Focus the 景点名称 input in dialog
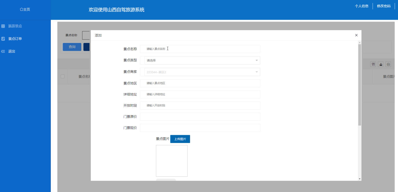This screenshot has width=398, height=192. point(200,49)
